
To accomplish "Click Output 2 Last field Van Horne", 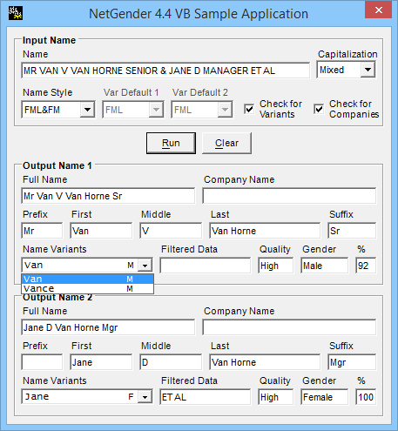I will point(265,362).
